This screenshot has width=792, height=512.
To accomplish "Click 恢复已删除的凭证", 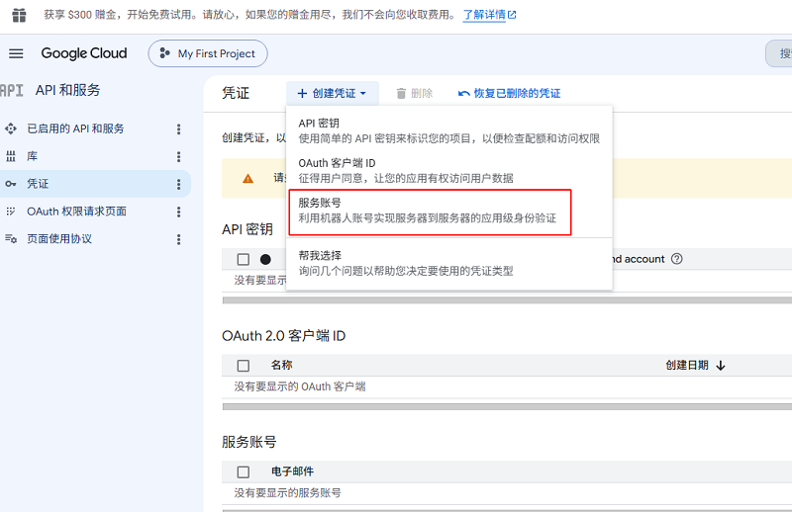I will pos(509,93).
